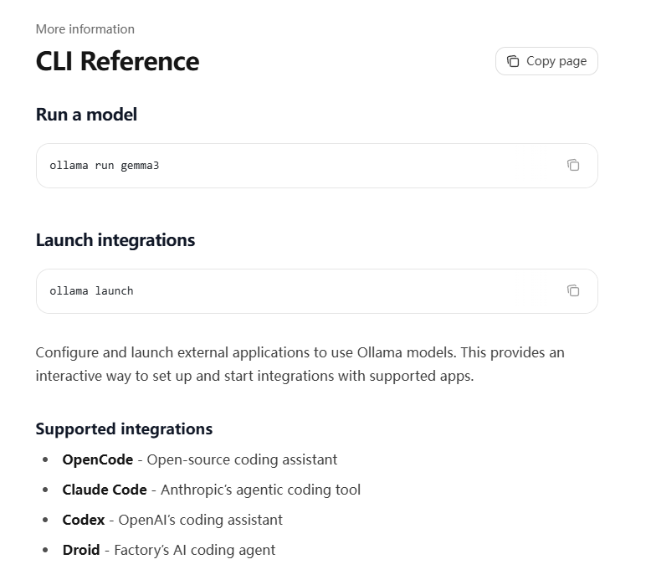Click inside the ollama run gemma3 code text
This screenshot has height=585, width=651.
(104, 166)
